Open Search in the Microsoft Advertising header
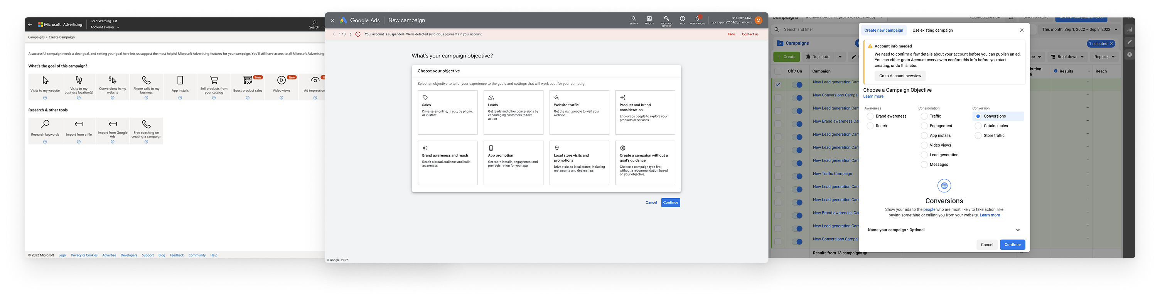This screenshot has height=300, width=1160. 314,24
